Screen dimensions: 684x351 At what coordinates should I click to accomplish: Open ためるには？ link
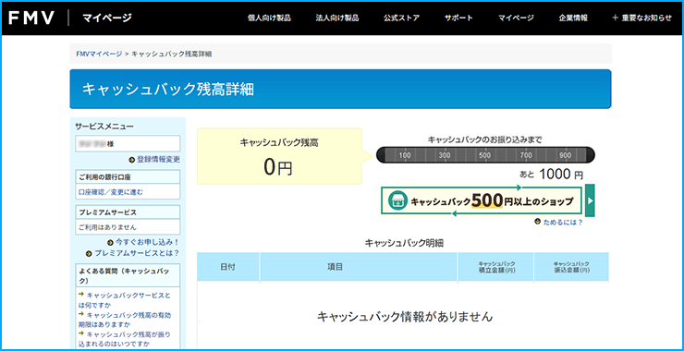pyautogui.click(x=559, y=222)
